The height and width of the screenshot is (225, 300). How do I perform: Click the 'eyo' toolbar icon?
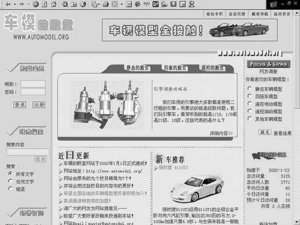coord(147,4)
